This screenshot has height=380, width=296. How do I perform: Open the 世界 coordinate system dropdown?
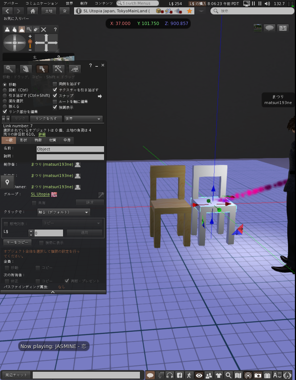[x=83, y=119]
